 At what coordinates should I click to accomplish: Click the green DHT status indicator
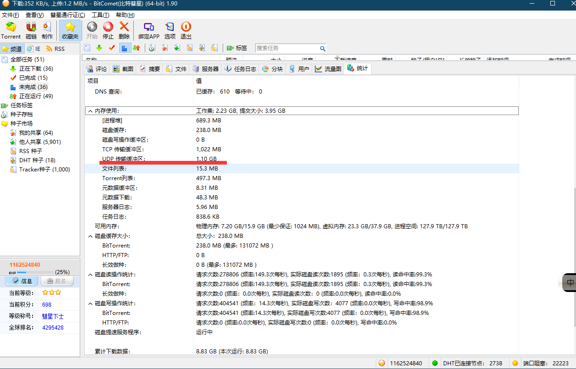tap(435, 363)
